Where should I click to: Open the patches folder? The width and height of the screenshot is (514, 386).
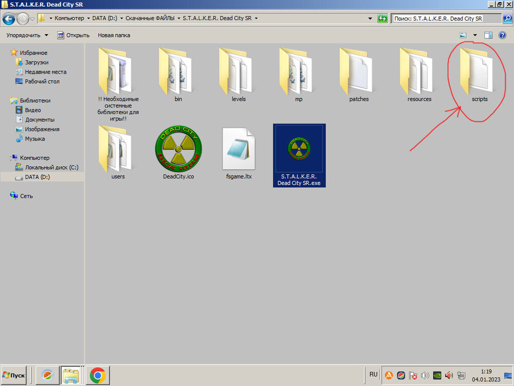pos(359,76)
